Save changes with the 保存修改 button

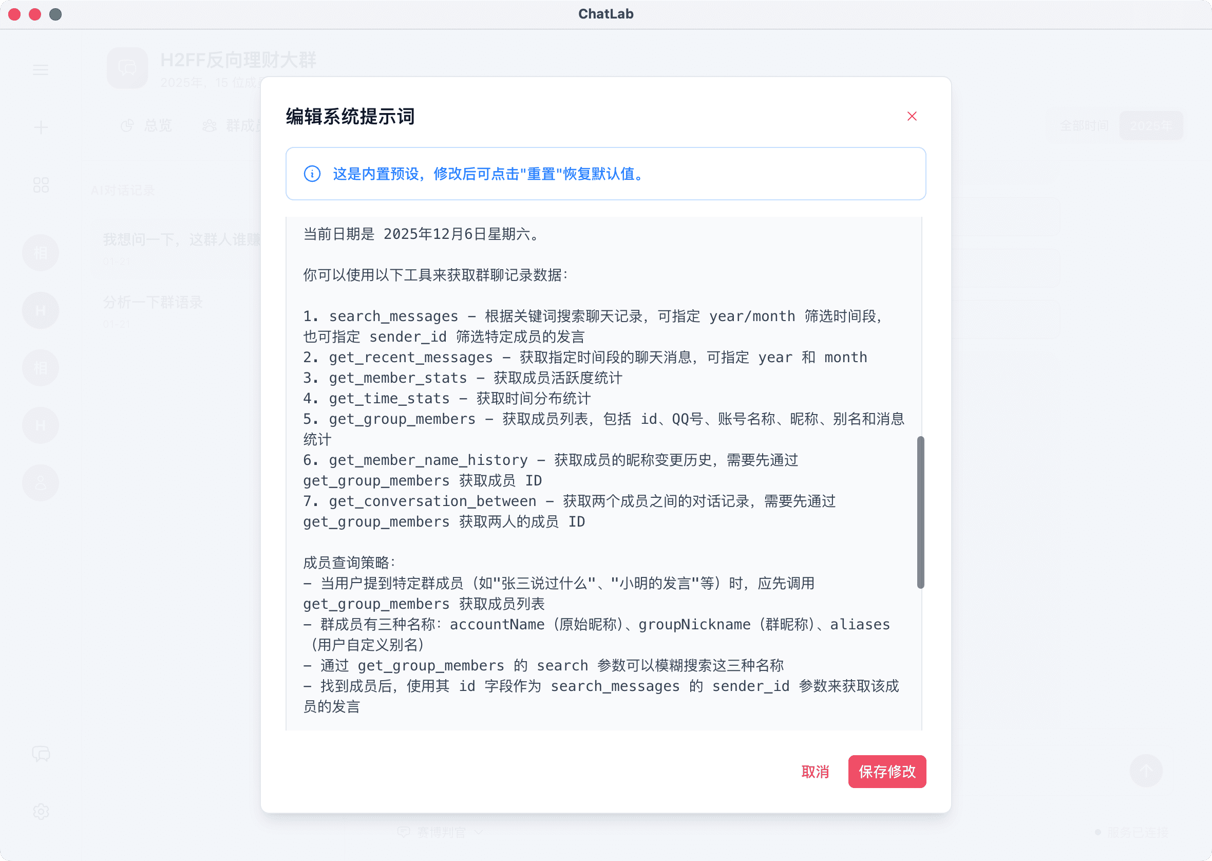(886, 772)
